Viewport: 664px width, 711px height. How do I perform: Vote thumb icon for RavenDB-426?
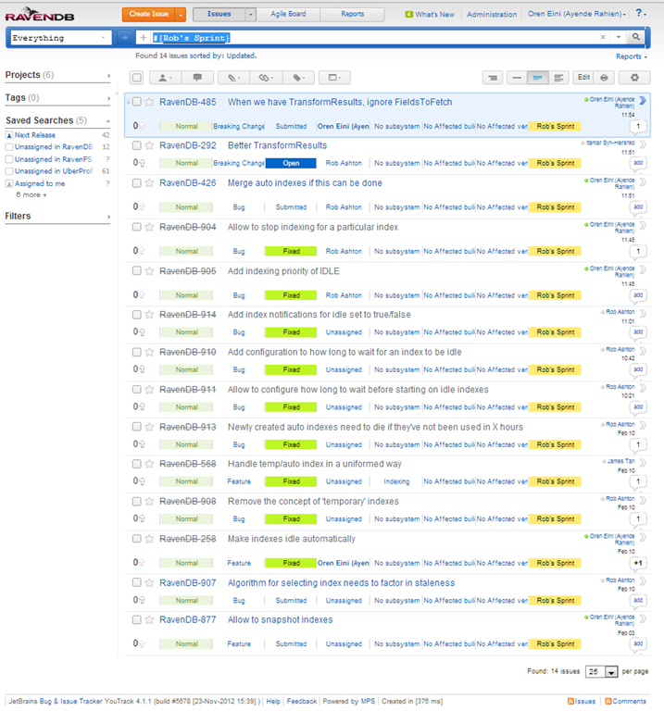pos(142,206)
